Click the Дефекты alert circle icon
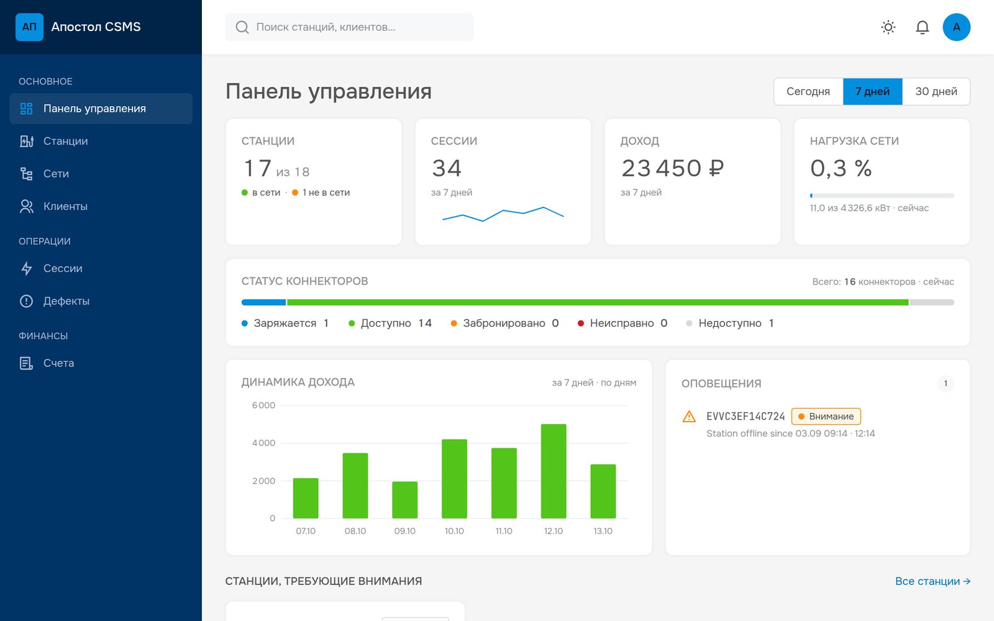Screen dimensions: 994x621 coord(26,301)
